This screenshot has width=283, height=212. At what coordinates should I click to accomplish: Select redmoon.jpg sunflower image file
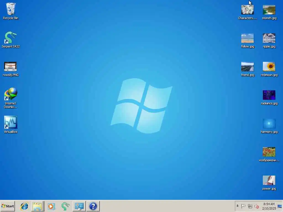(x=269, y=69)
